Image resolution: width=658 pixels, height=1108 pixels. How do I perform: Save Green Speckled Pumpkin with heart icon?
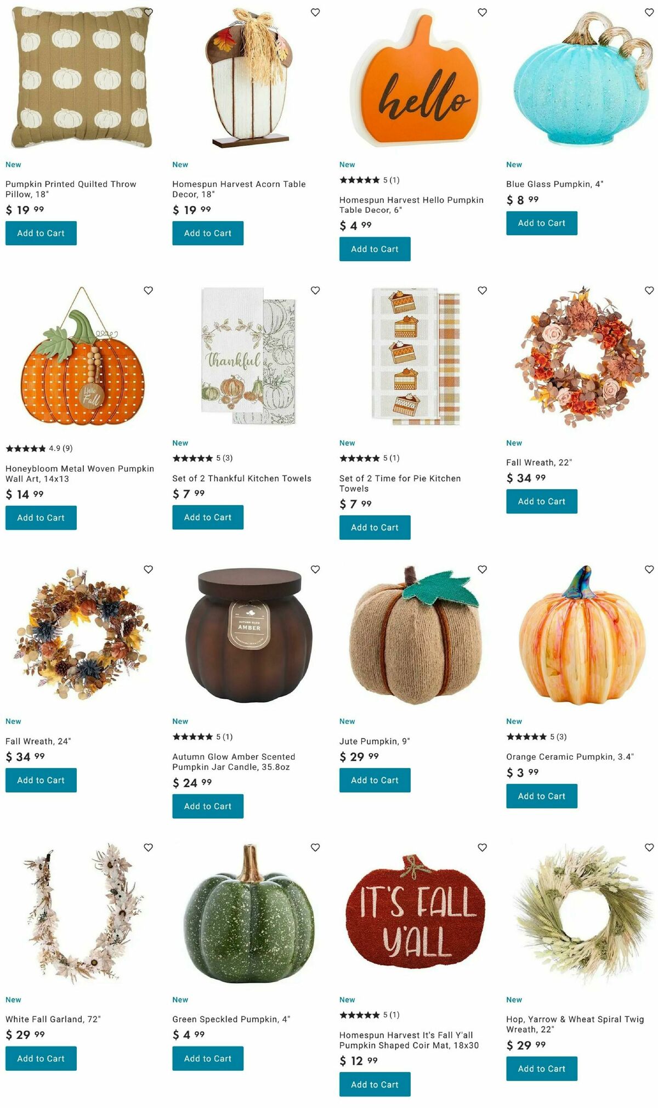coord(315,847)
